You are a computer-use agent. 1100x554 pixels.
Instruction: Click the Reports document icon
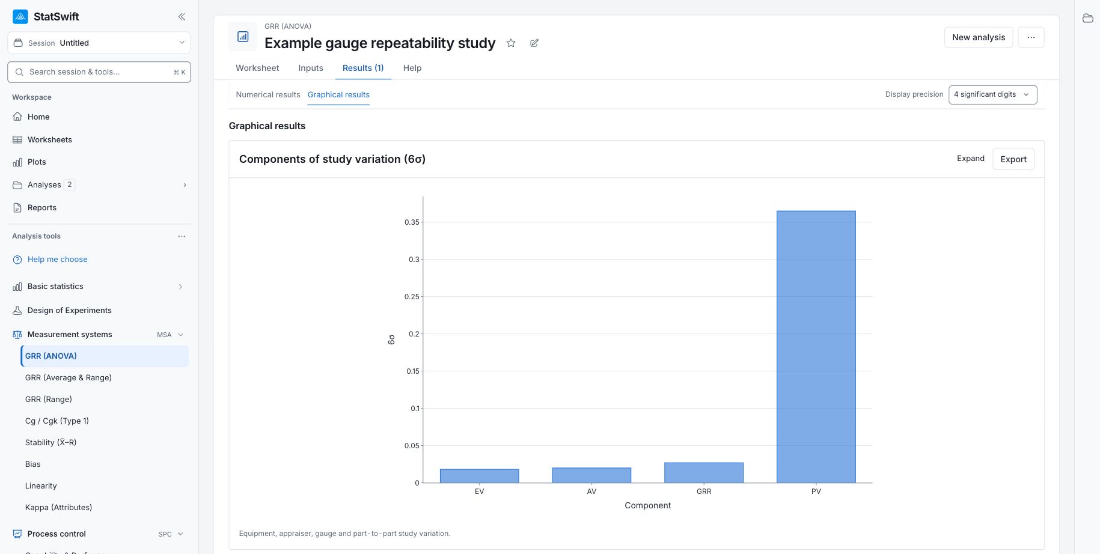pos(17,208)
